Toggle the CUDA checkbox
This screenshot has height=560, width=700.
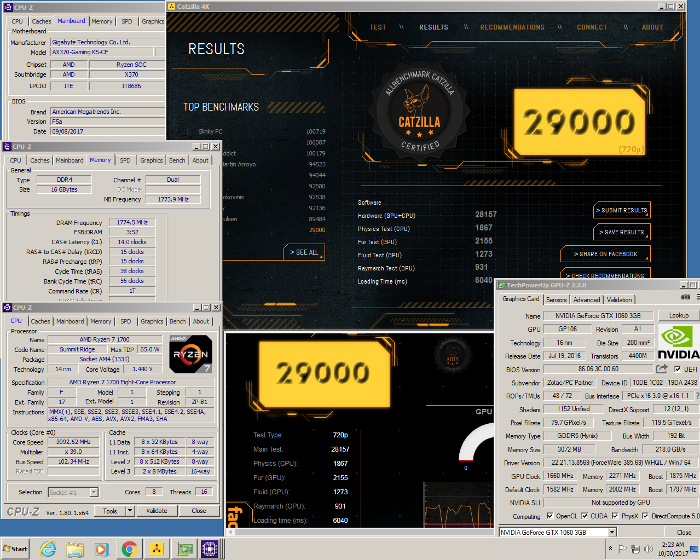tap(585, 516)
